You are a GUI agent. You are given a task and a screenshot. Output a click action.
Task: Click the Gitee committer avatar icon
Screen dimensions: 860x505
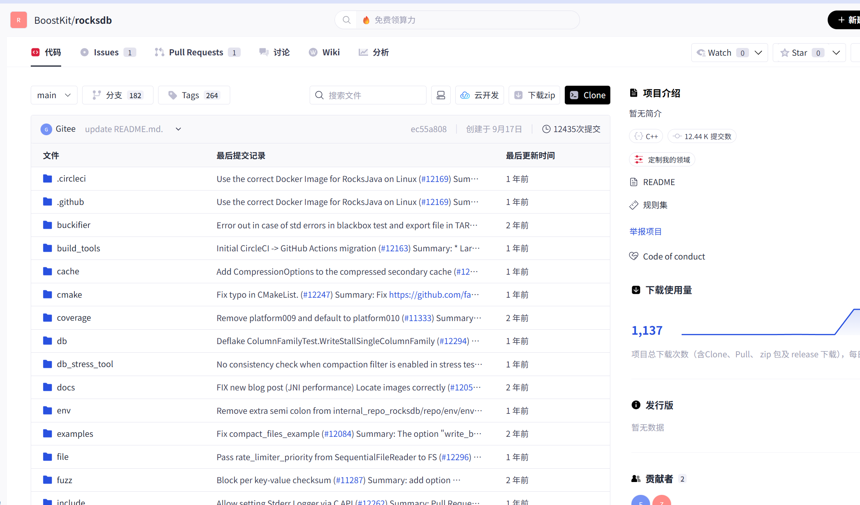(46, 129)
